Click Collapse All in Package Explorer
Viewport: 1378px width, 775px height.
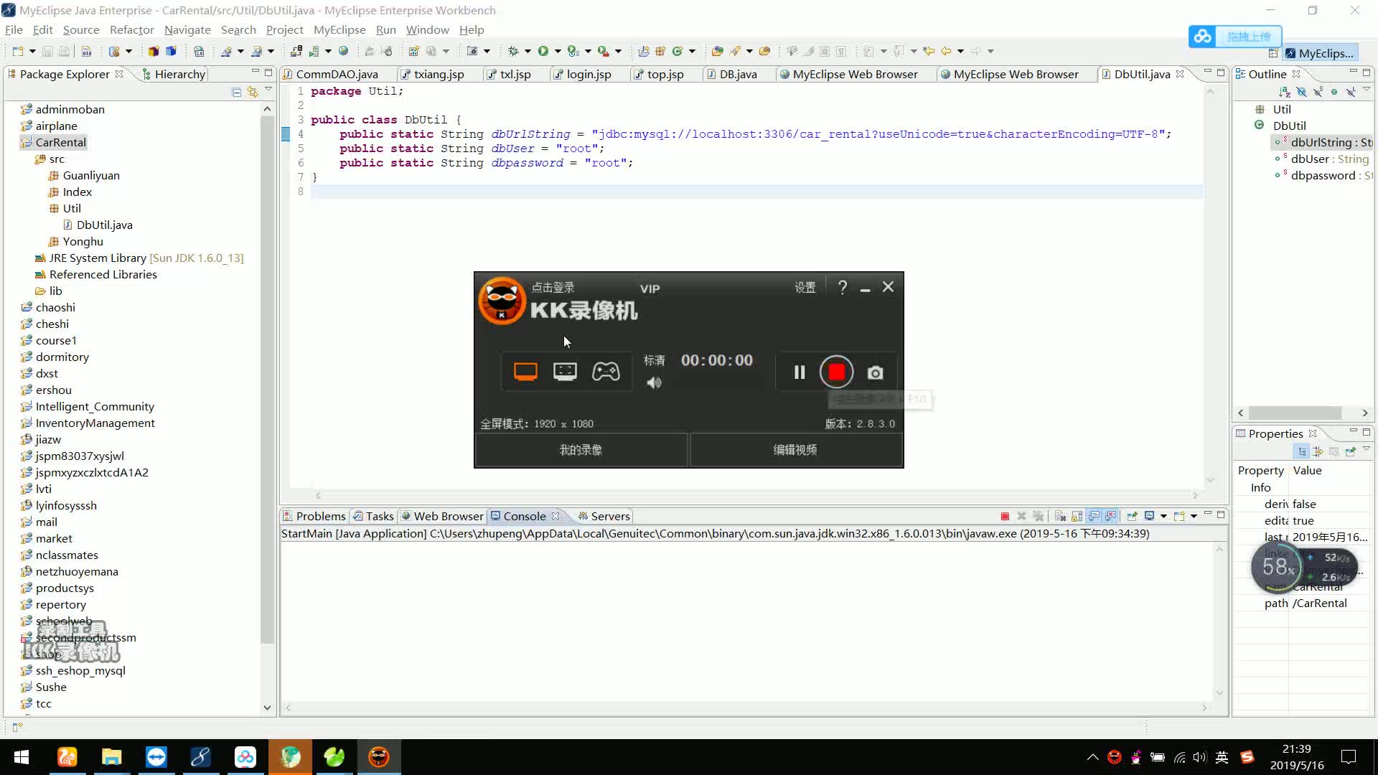(x=236, y=92)
